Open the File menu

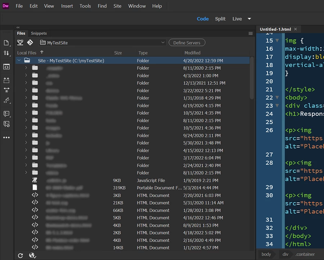pyautogui.click(x=19, y=6)
